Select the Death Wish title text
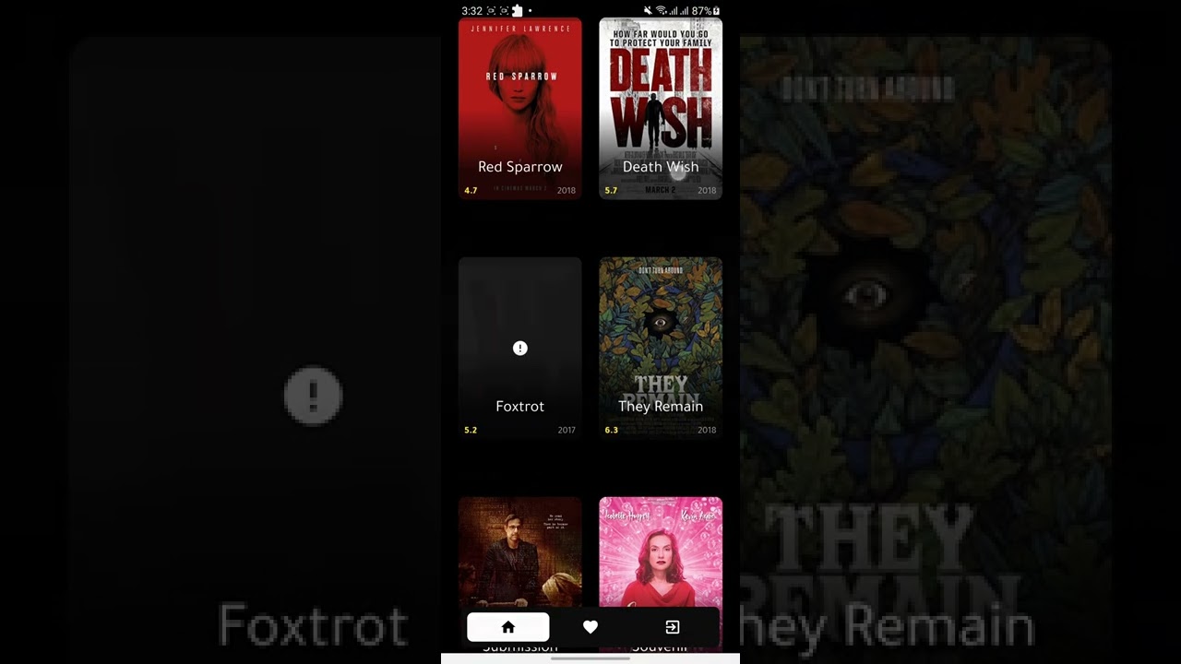 click(x=661, y=167)
